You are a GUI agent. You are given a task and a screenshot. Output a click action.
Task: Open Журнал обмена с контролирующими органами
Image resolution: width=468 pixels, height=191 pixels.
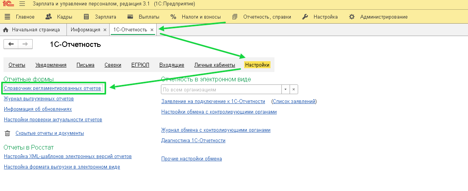(x=216, y=130)
